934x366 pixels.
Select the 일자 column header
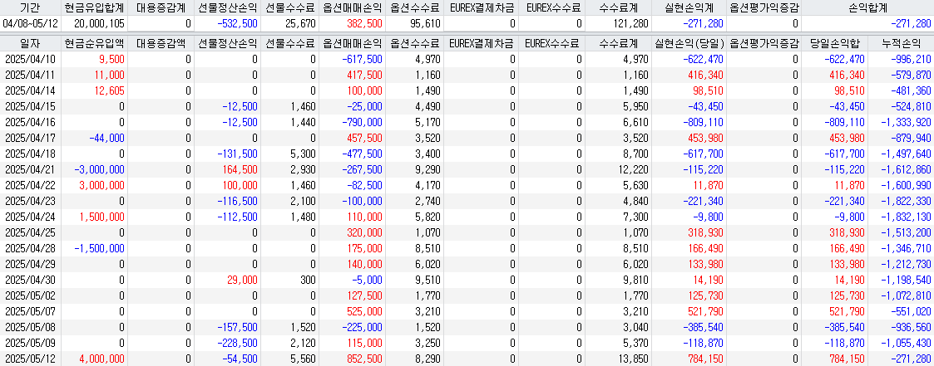tap(30, 43)
